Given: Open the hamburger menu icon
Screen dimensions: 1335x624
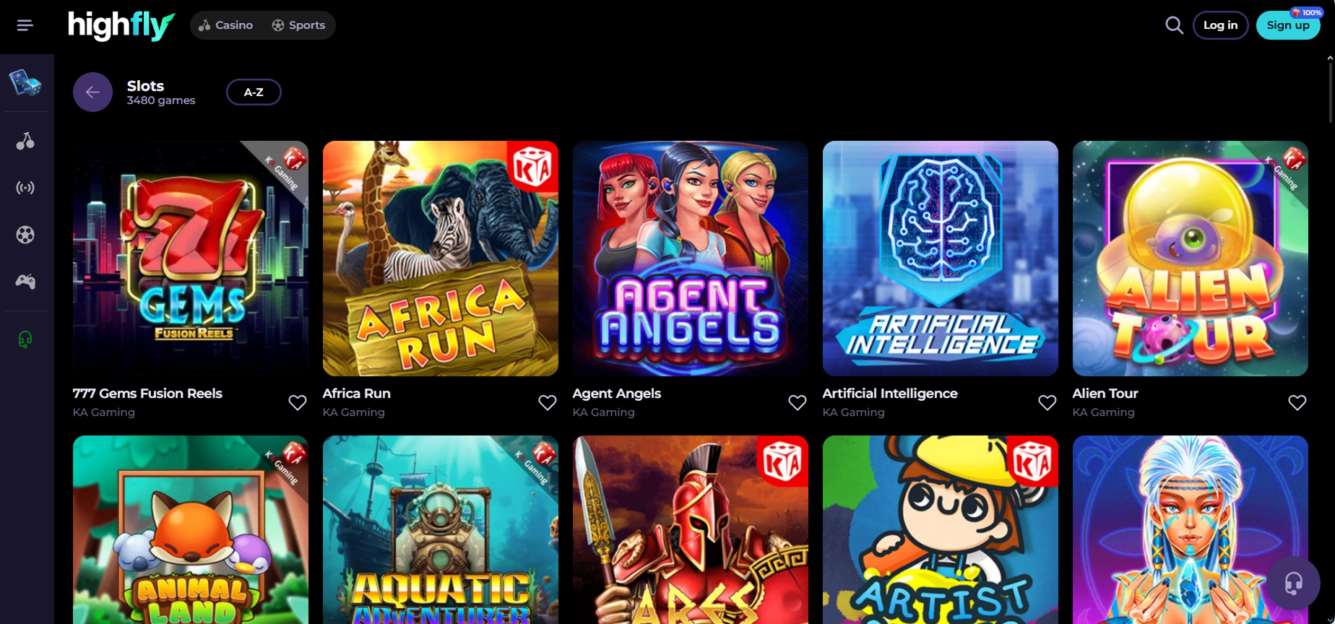Looking at the screenshot, I should tap(25, 25).
